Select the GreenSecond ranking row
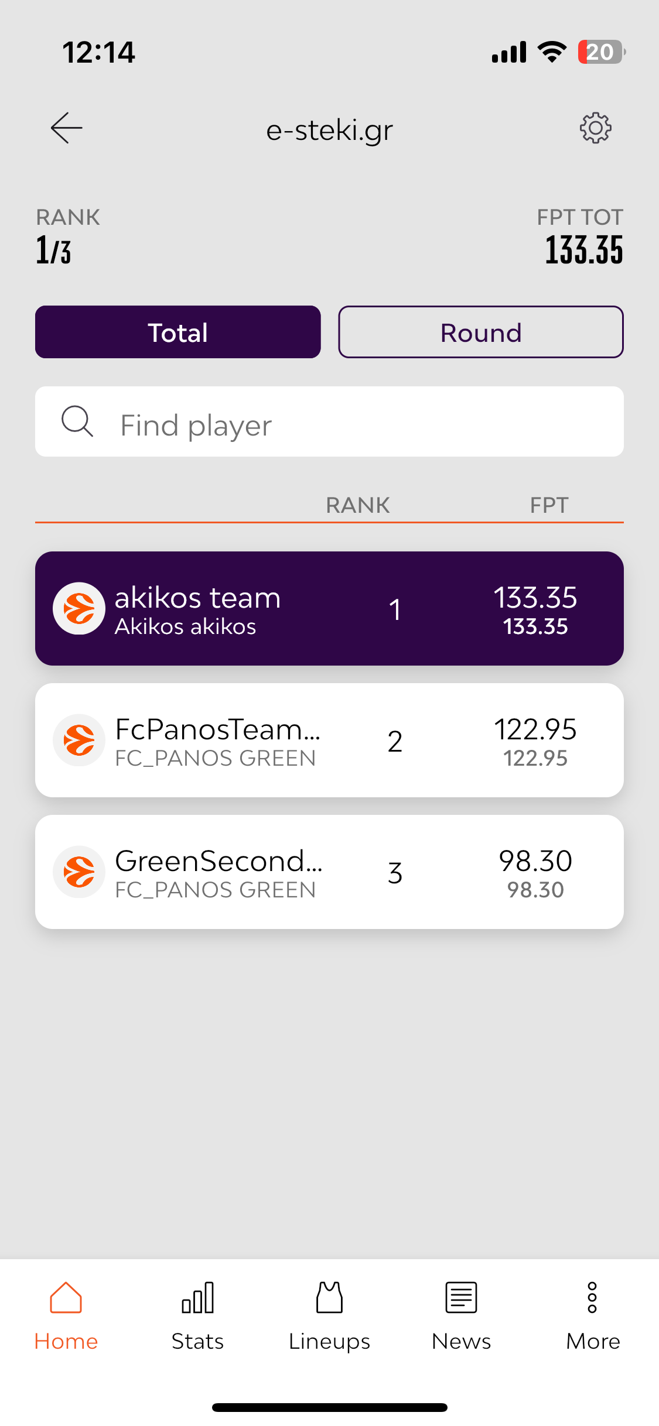 329,872
